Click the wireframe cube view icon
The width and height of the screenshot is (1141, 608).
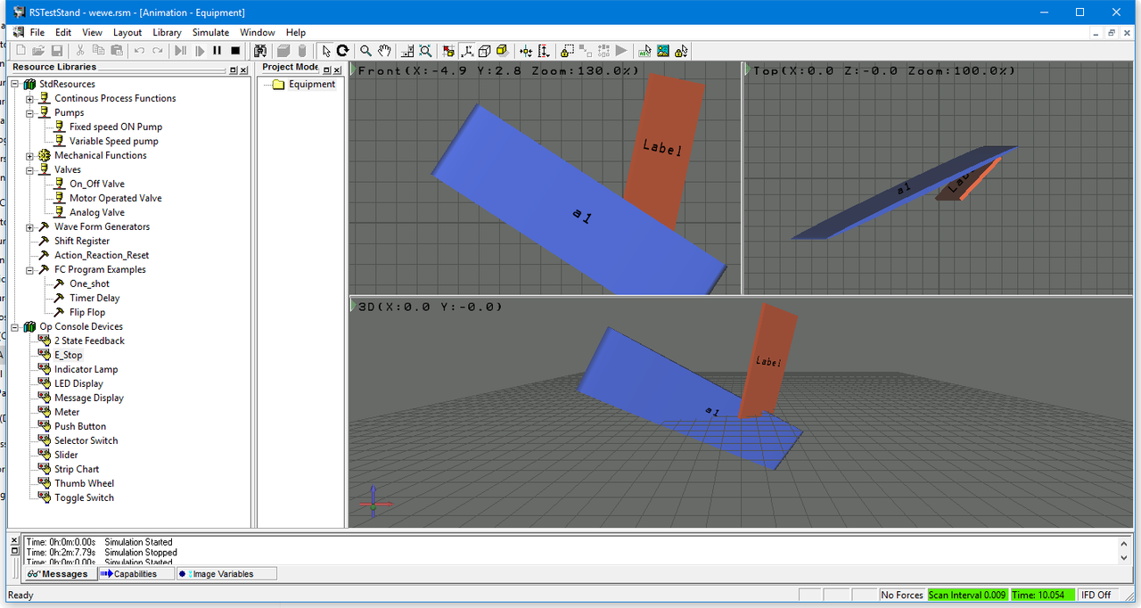484,51
